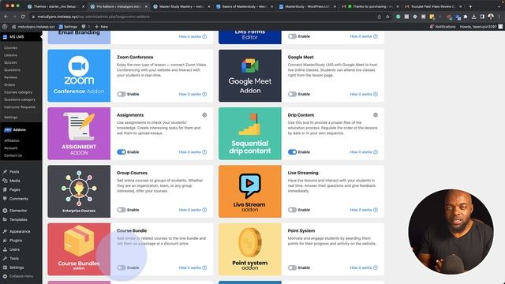
Task: Open Reviews in MS LMS sidebar
Action: [x=10, y=77]
